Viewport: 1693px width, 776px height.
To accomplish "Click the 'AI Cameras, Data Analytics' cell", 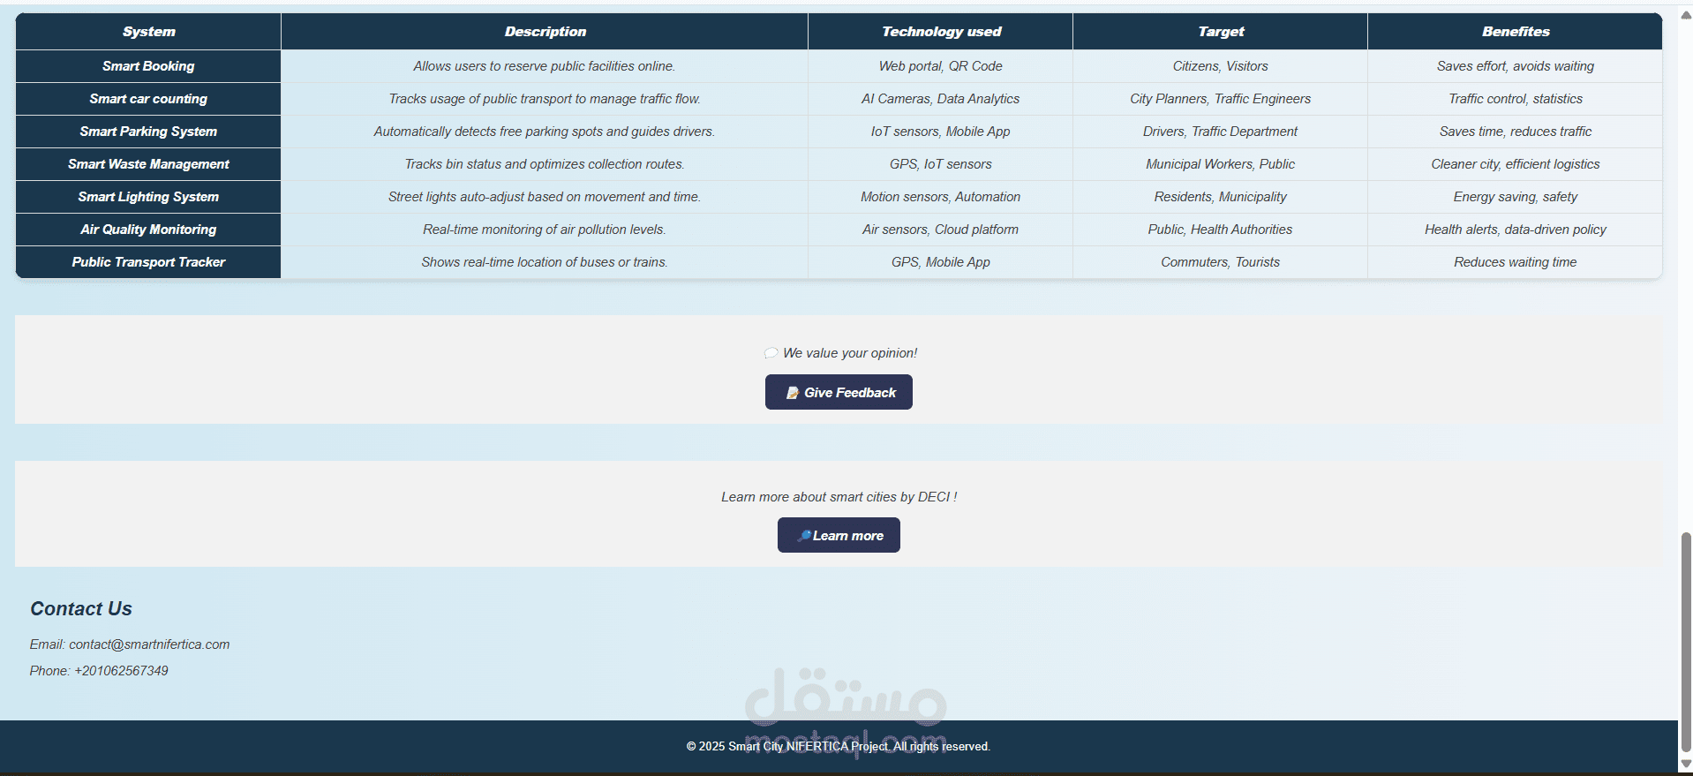I will click(941, 99).
